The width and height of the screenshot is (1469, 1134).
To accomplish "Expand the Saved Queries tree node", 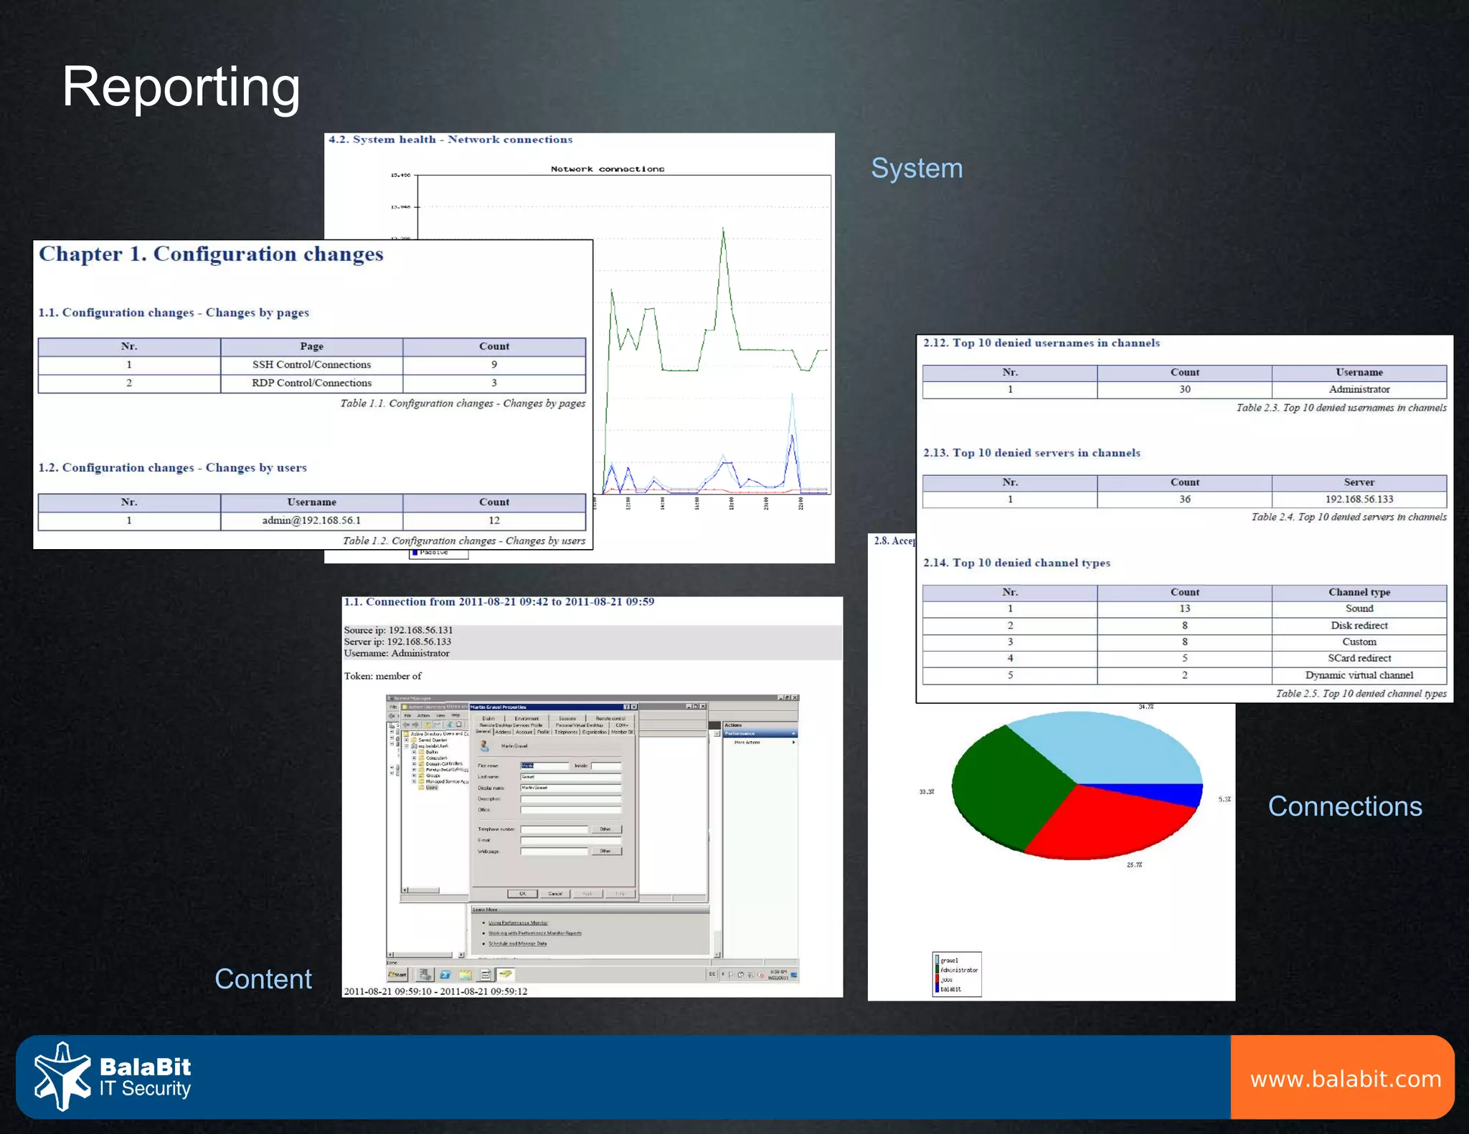I will 406,740.
